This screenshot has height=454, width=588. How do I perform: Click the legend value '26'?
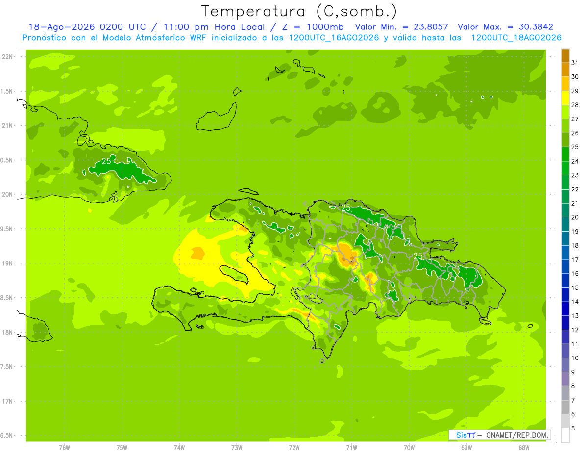[575, 133]
